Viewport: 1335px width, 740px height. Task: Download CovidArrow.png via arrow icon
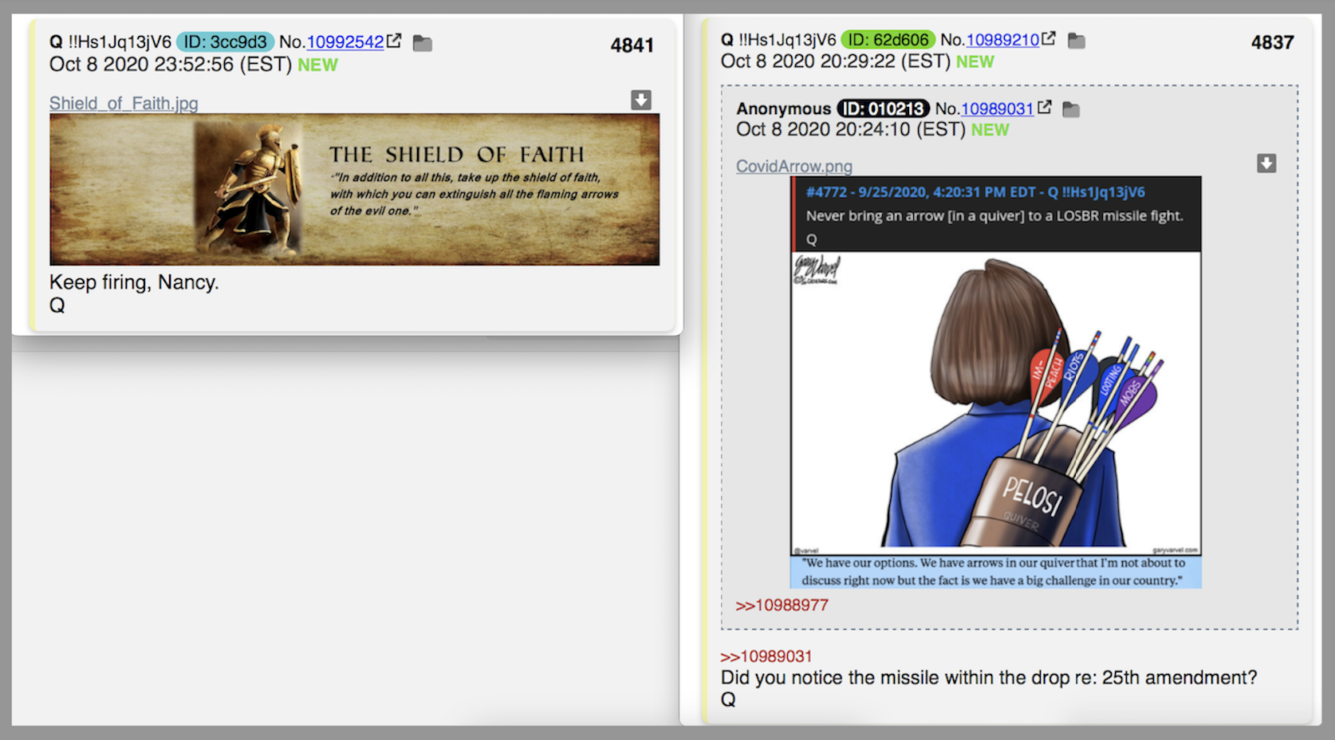point(1266,163)
